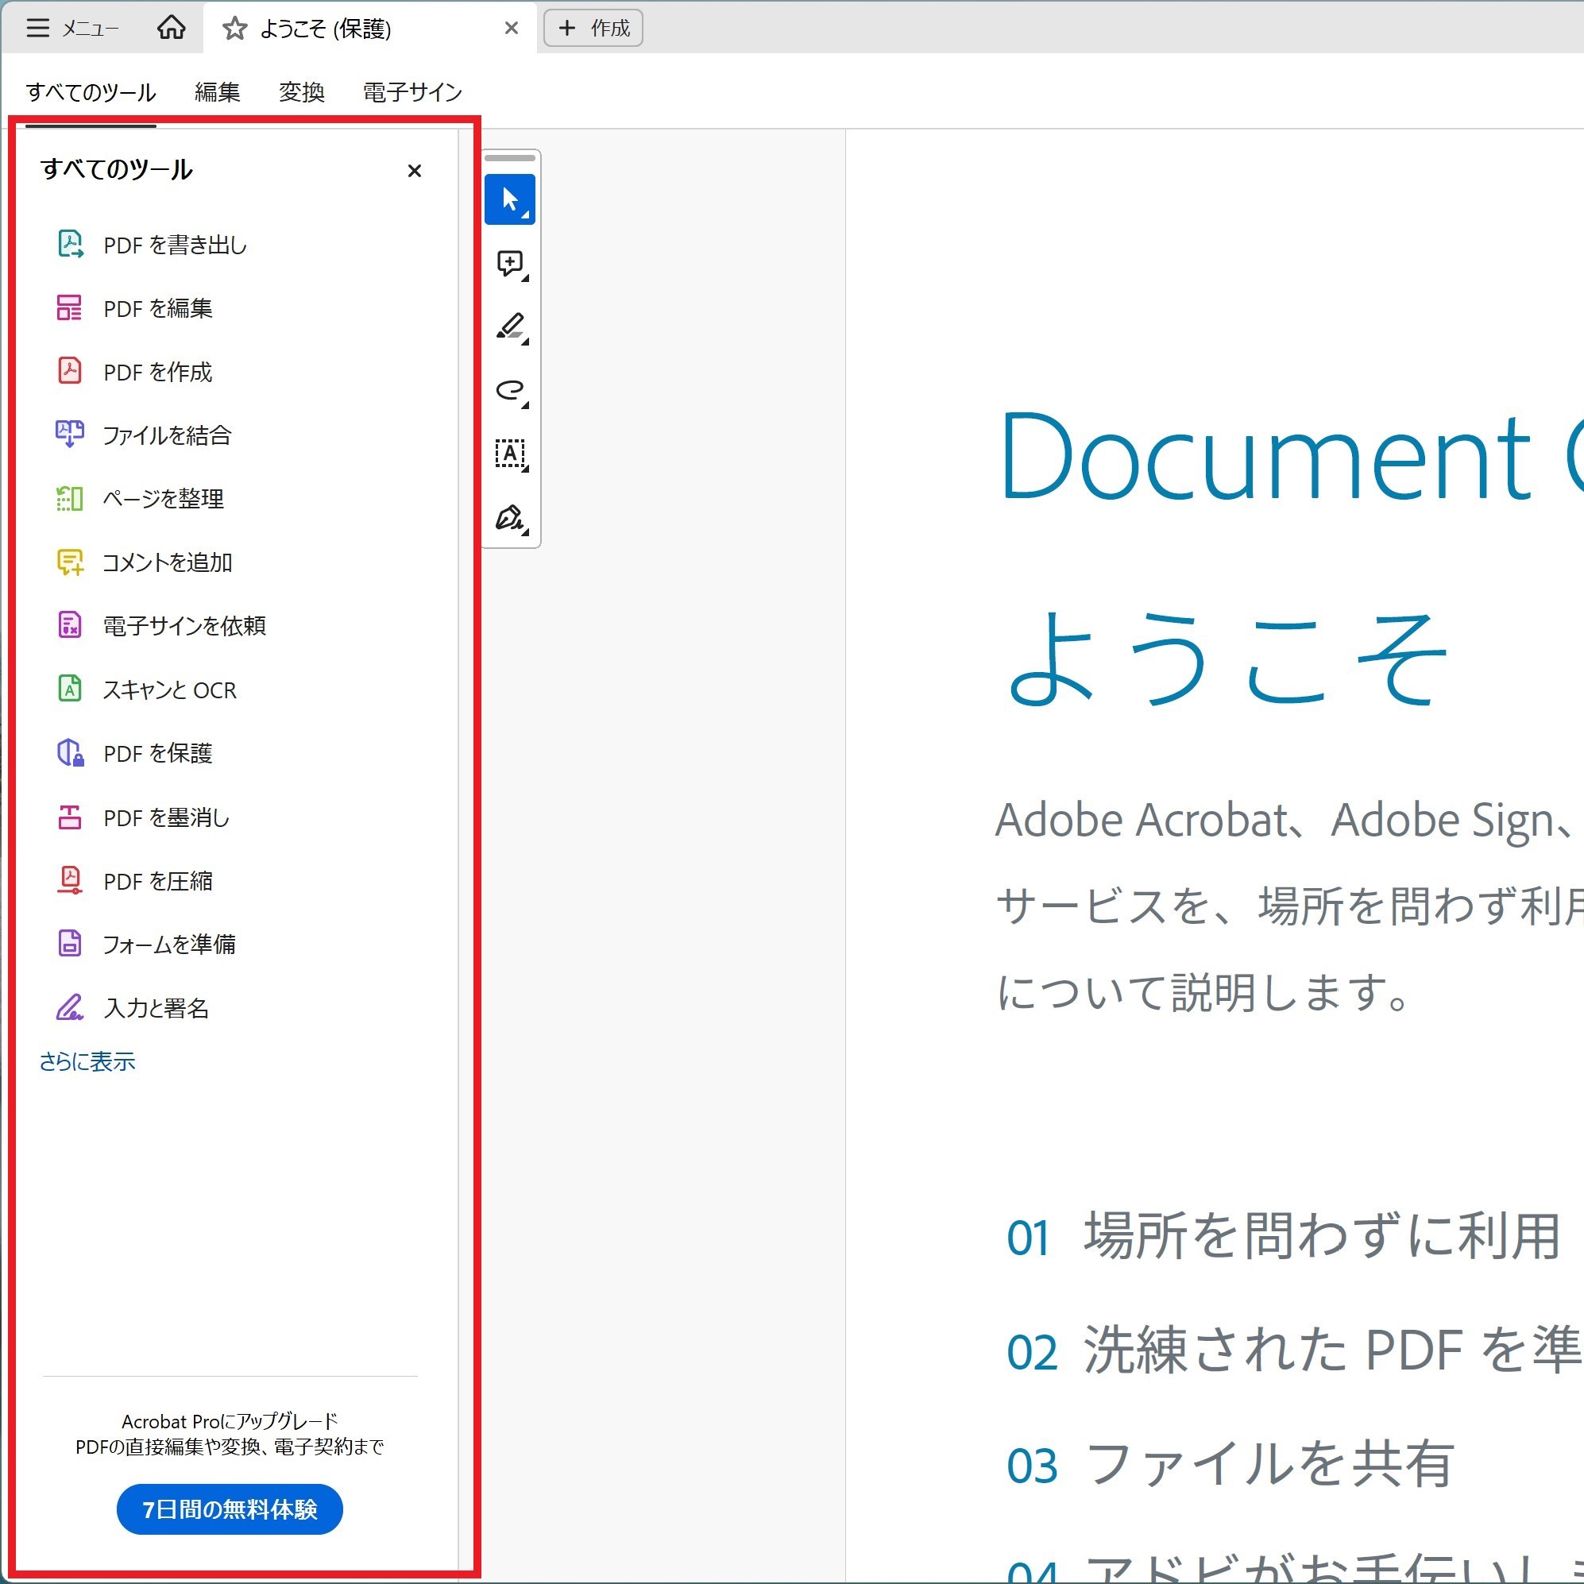This screenshot has height=1584, width=1584.
Task: Go to the Home icon
Action: pyautogui.click(x=171, y=28)
